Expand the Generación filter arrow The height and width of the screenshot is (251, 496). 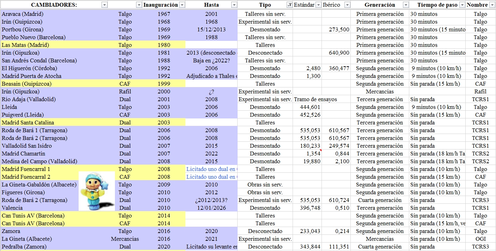point(406,5)
